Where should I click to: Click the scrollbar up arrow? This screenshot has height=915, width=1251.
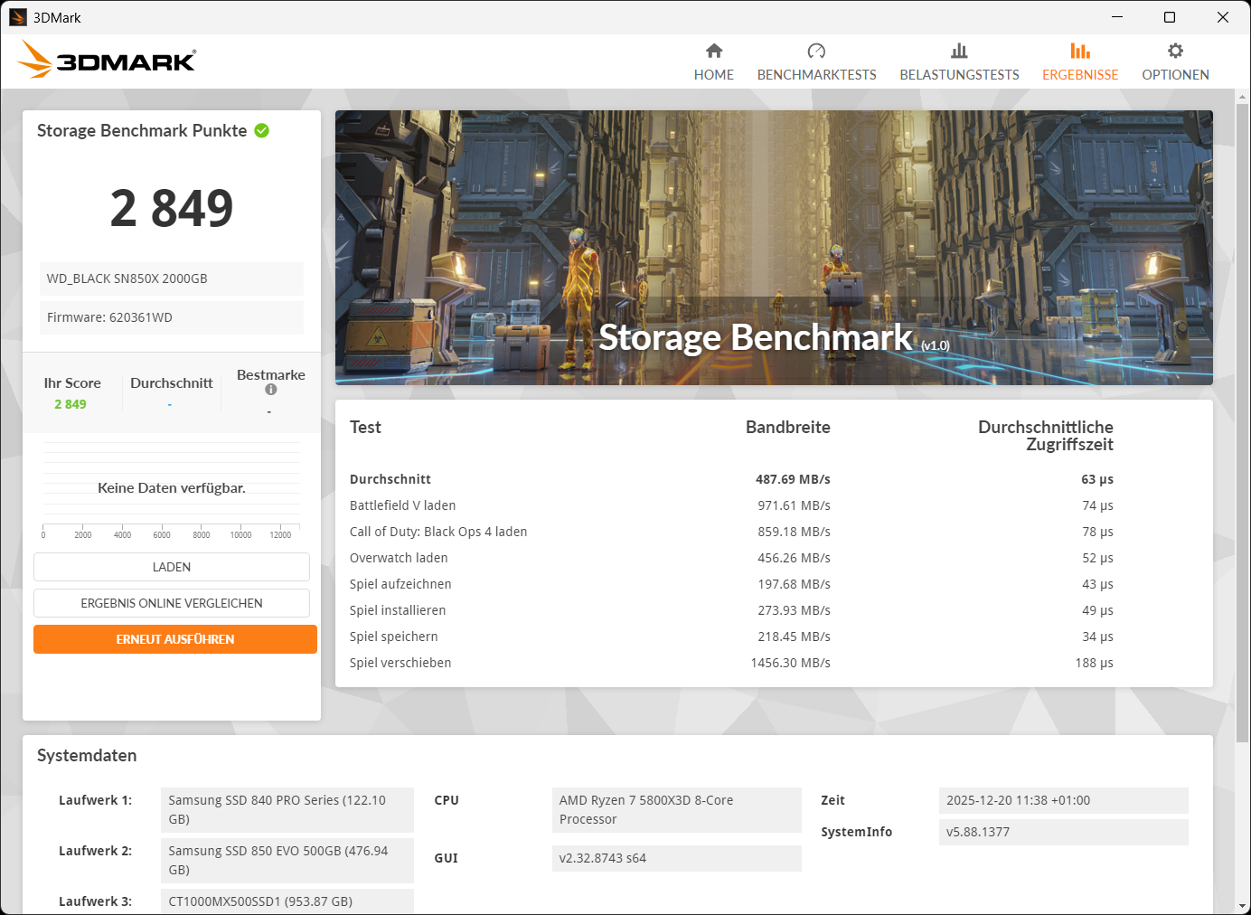tap(1242, 96)
